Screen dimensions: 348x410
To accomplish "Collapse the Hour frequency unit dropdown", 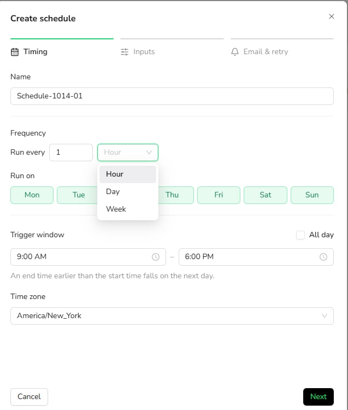I will click(128, 153).
